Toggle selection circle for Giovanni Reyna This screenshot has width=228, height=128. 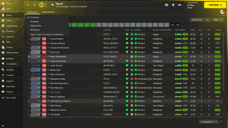[x=29, y=43]
